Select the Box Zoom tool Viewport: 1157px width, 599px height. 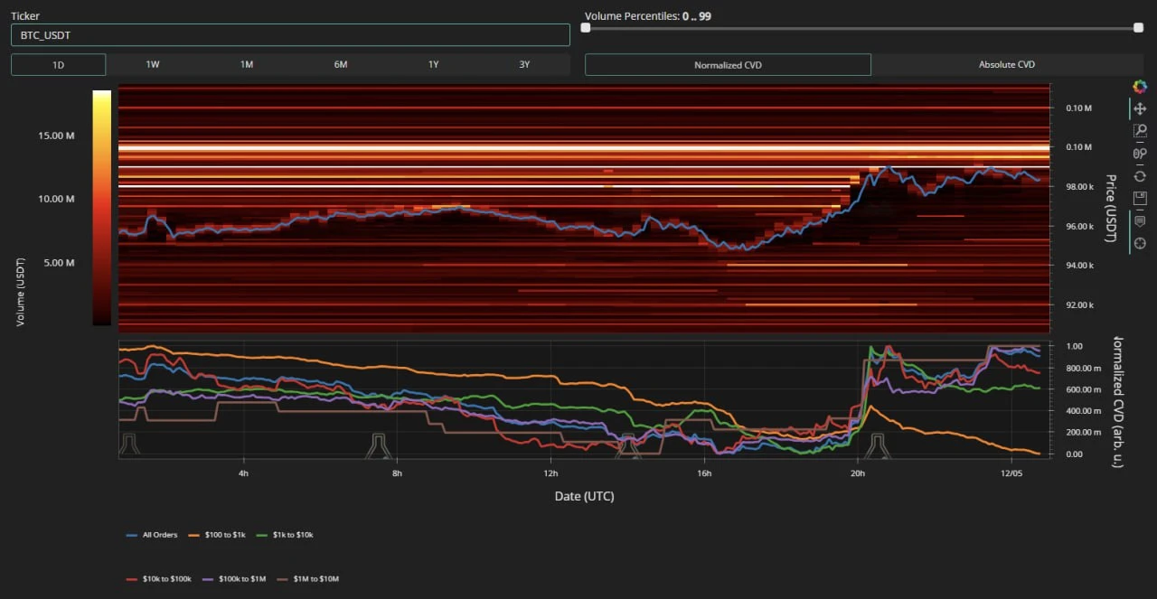pos(1140,131)
